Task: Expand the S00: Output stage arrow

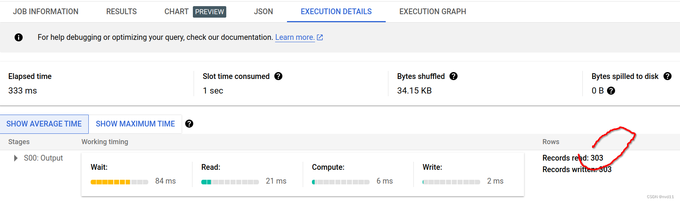Action: pos(15,158)
